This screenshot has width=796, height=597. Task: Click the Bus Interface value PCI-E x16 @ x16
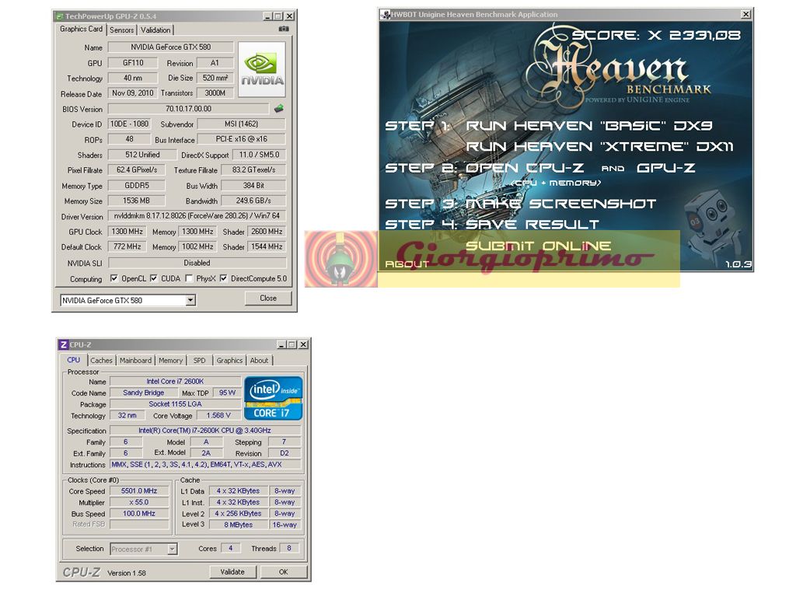point(241,139)
